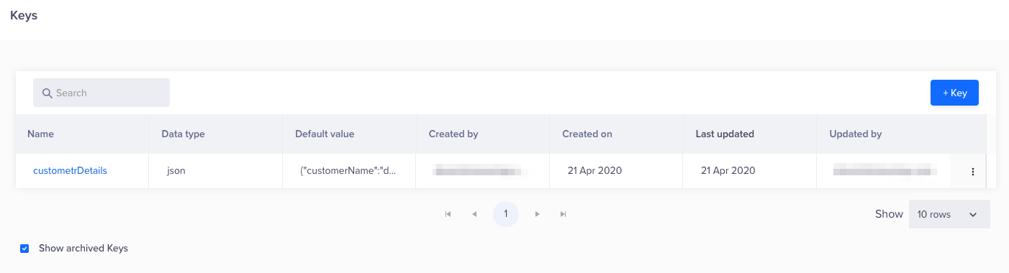The image size is (1009, 273).
Task: Open the three-dot menu for custometrDetails row
Action: point(973,172)
